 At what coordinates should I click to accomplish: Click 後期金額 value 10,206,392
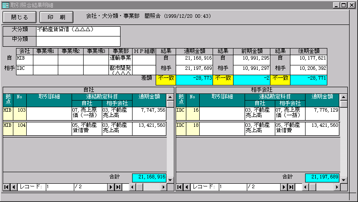tap(309, 70)
